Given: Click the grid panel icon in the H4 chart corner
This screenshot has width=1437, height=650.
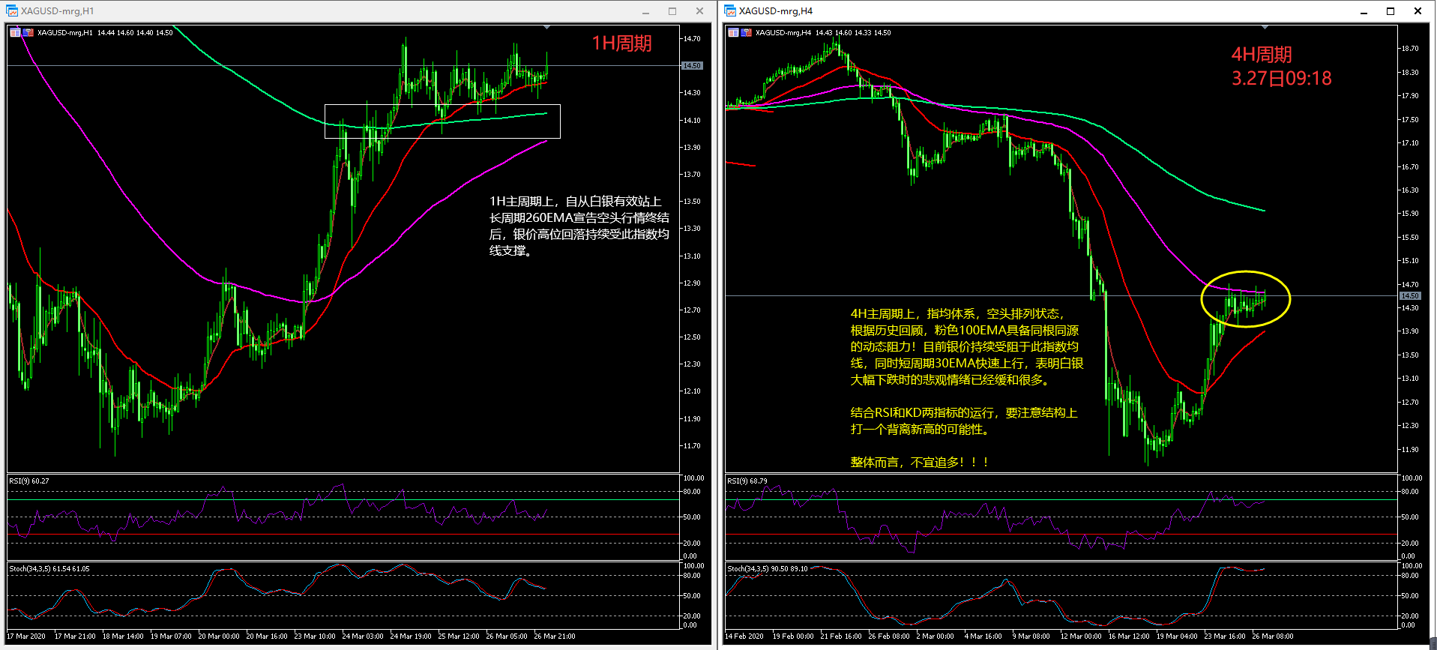Looking at the screenshot, I should coord(733,32).
